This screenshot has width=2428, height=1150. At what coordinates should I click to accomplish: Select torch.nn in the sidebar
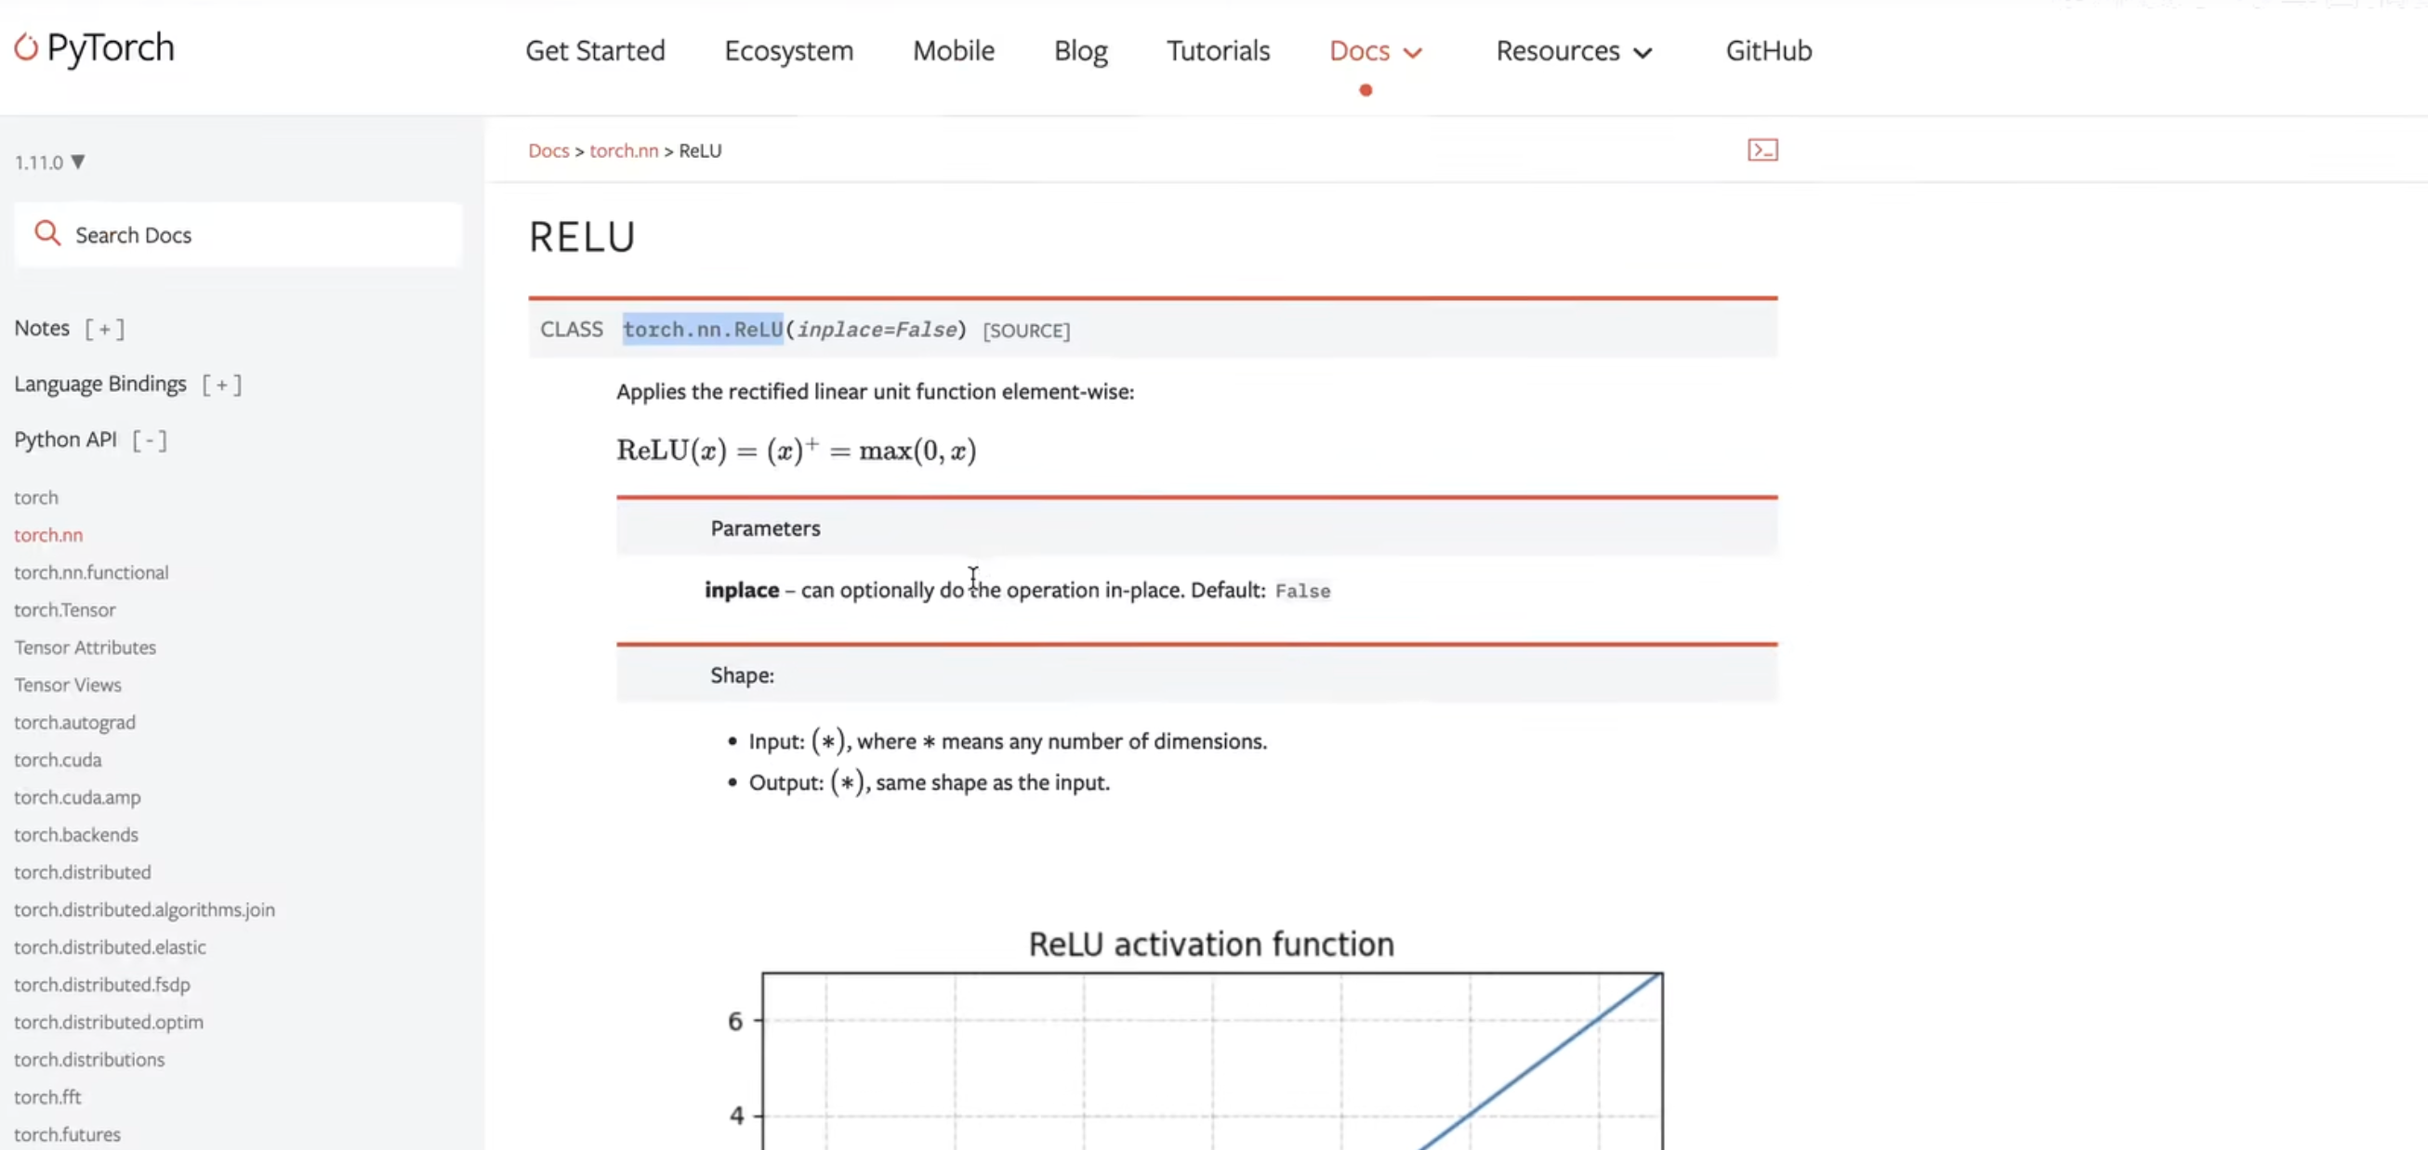(48, 535)
